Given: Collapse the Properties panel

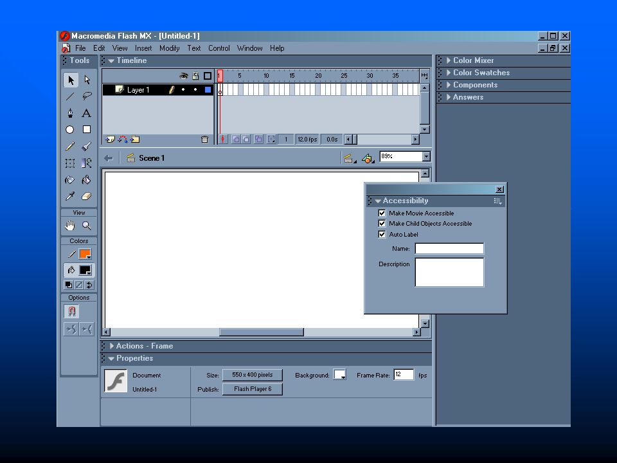Looking at the screenshot, I should coord(111,358).
